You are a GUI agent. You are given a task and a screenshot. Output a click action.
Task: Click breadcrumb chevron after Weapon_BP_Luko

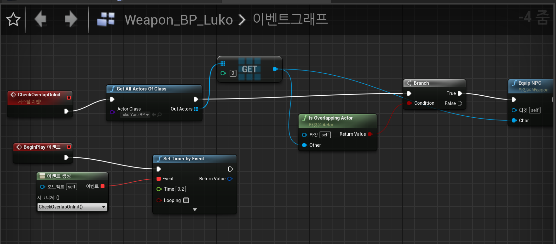pyautogui.click(x=242, y=20)
